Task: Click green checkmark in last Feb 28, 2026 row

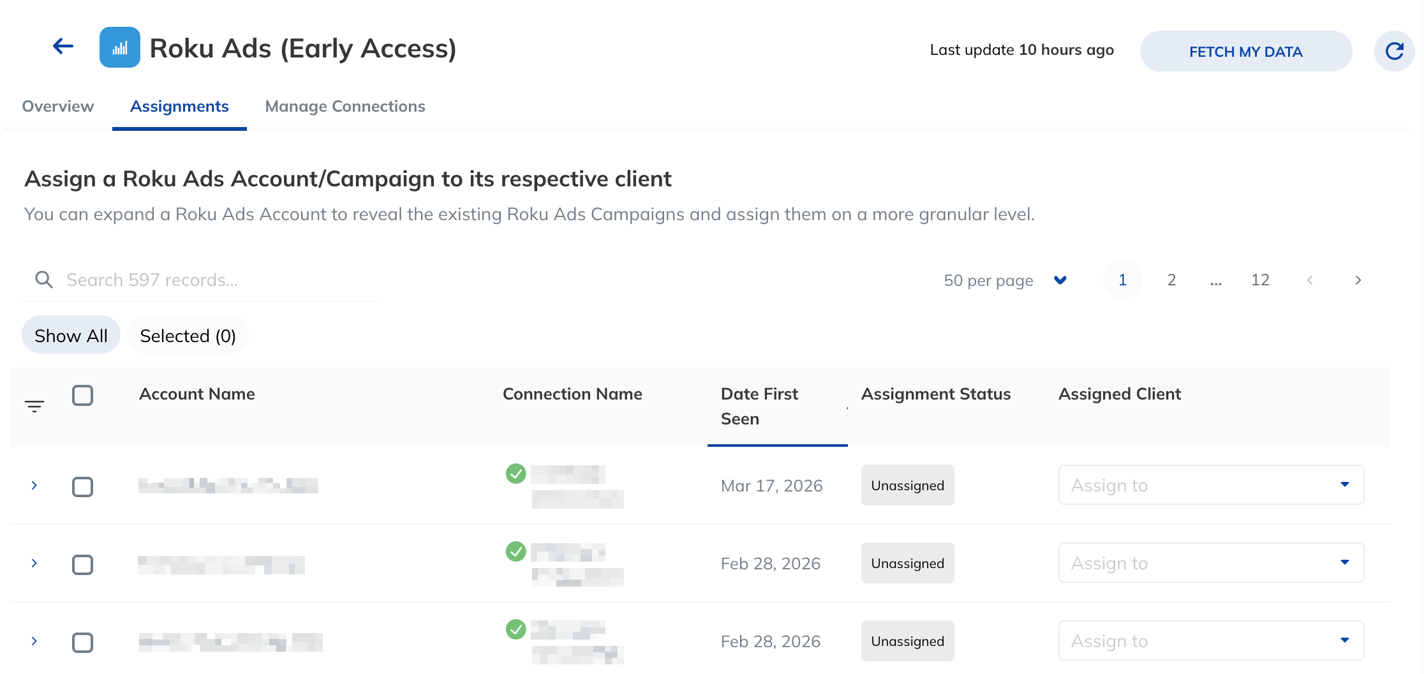Action: [x=515, y=629]
